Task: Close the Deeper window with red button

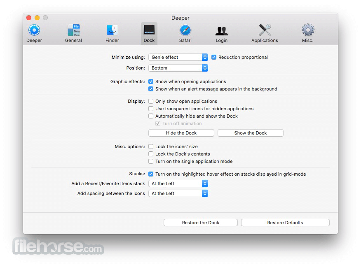Action: 29,18
